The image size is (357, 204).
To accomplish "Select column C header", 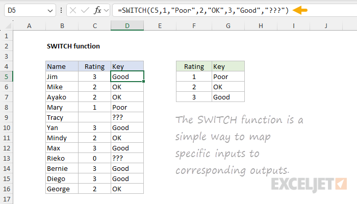I will 95,25.
